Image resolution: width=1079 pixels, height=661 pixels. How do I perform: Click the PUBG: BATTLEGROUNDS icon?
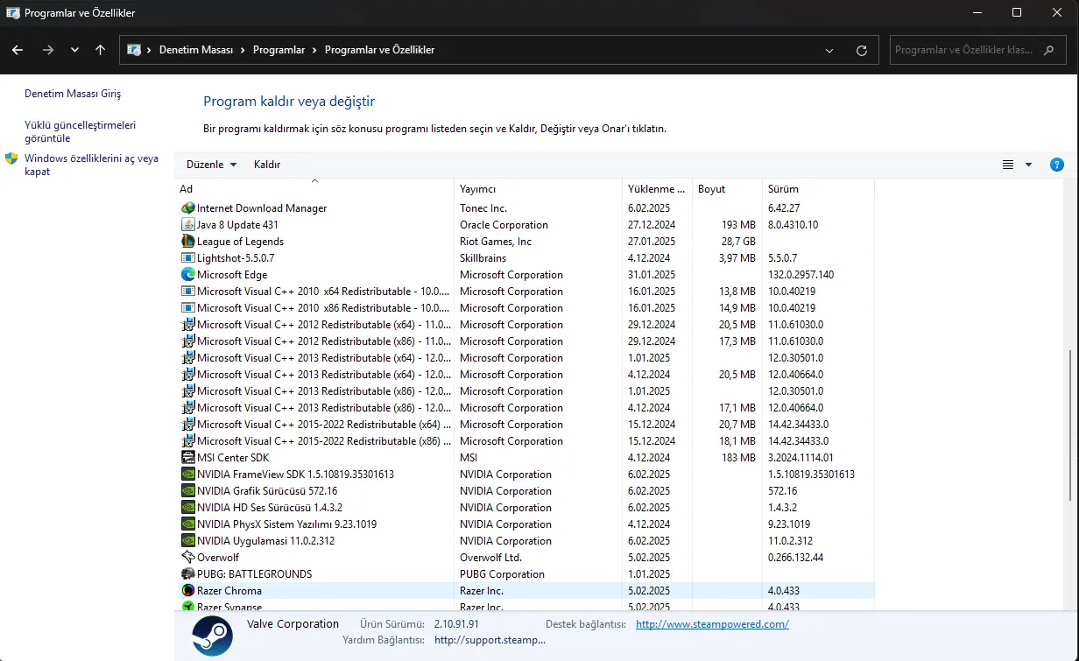[x=187, y=574]
